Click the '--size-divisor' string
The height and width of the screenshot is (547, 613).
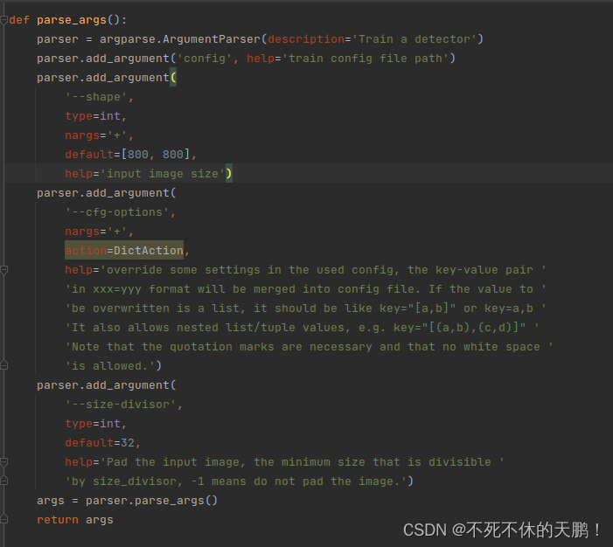tap(123, 405)
